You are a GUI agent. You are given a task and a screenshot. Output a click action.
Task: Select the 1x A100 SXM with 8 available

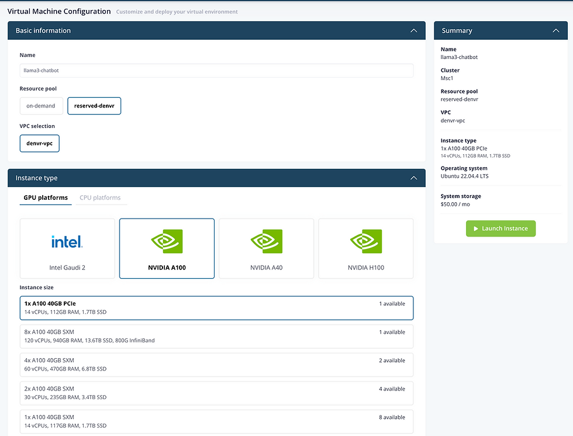coord(216,421)
